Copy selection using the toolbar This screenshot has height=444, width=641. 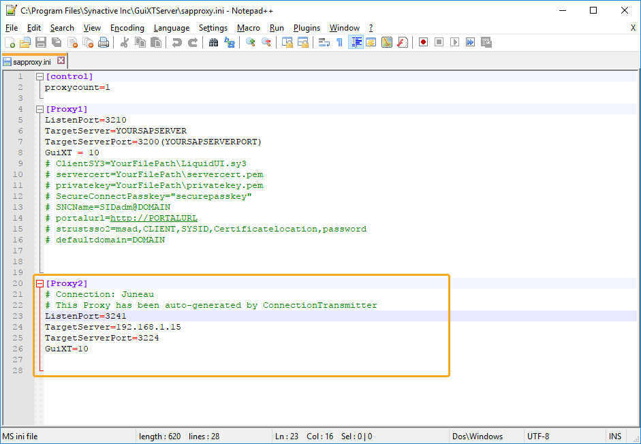pos(140,42)
